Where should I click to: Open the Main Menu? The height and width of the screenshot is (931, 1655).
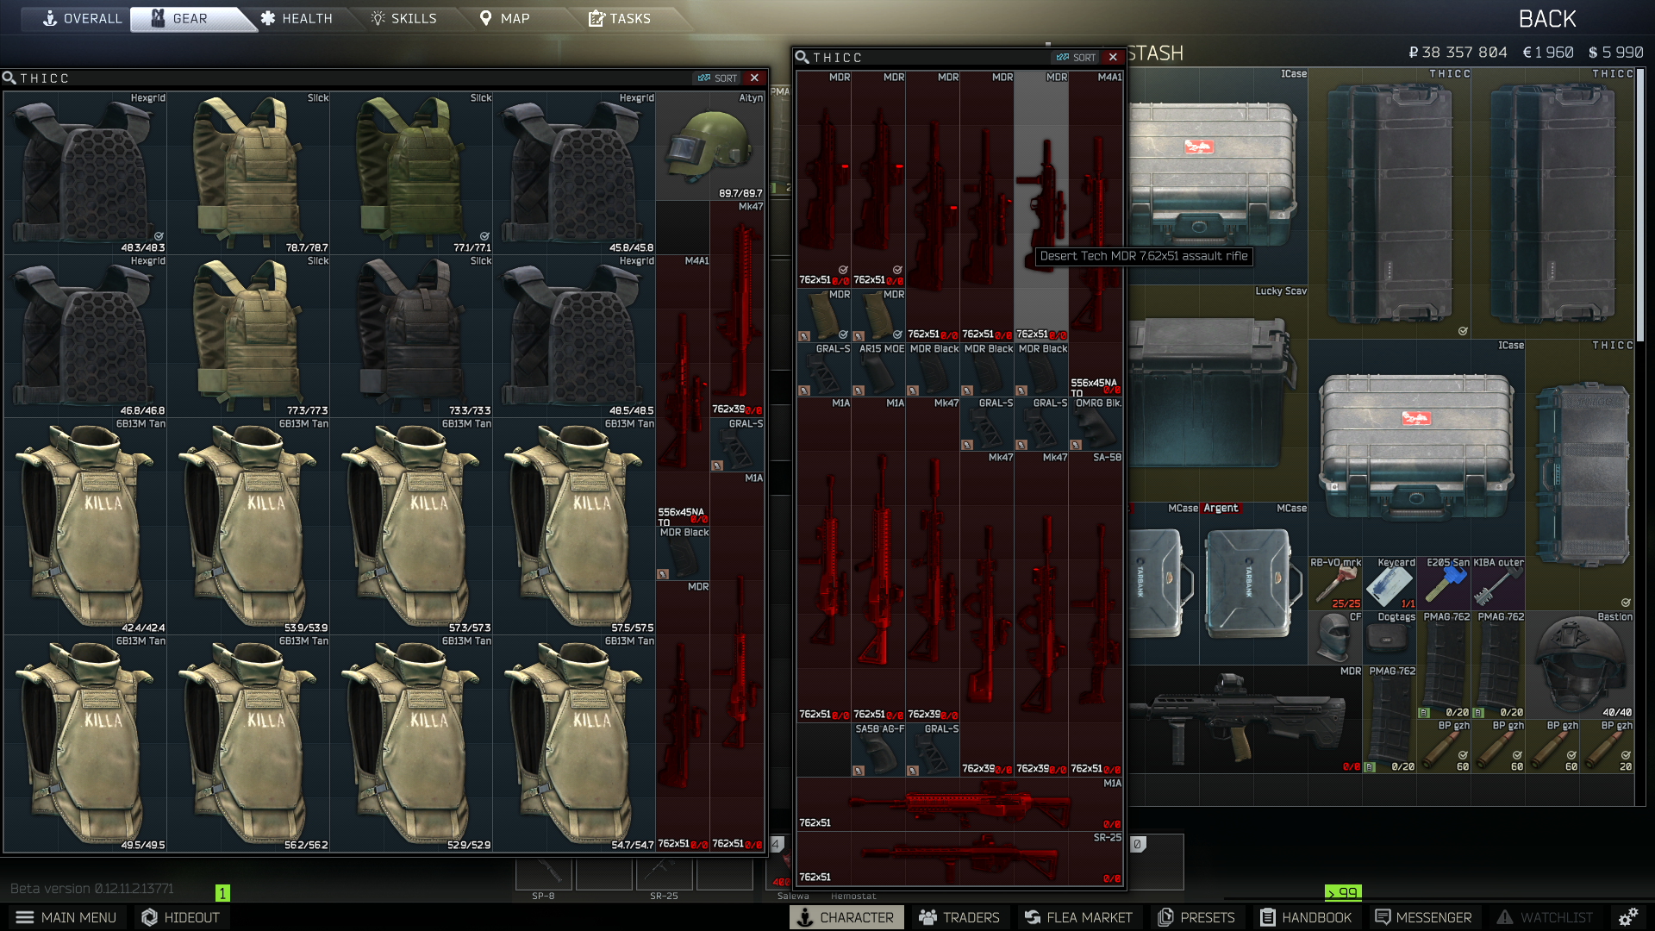67,917
